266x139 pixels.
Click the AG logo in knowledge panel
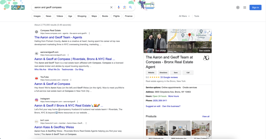(206, 58)
